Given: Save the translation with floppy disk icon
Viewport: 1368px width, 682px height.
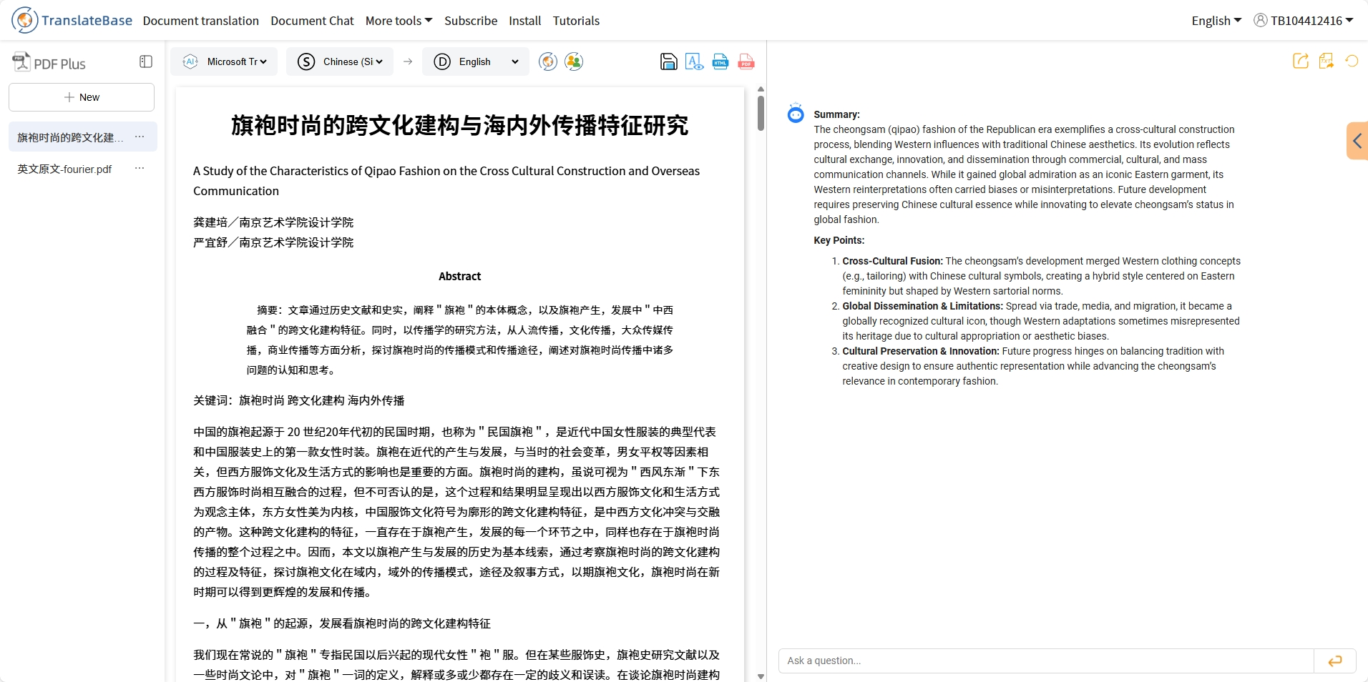Looking at the screenshot, I should (668, 61).
